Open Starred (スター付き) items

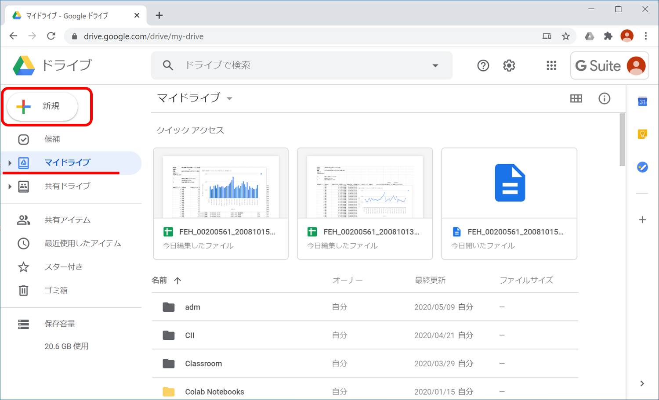tap(63, 267)
